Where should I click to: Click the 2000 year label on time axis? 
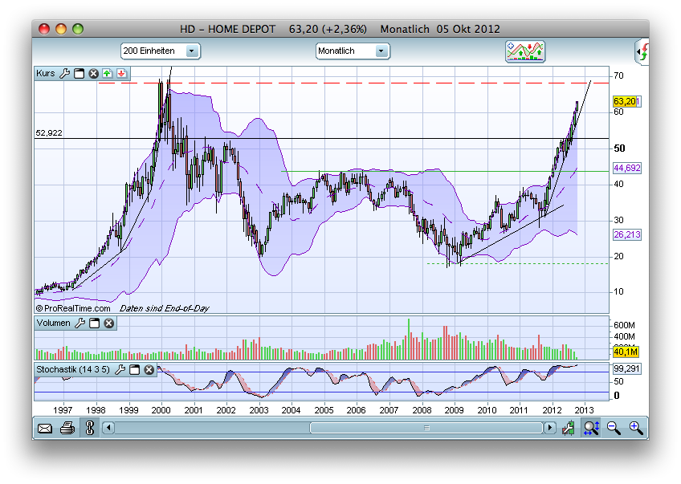[x=161, y=410]
